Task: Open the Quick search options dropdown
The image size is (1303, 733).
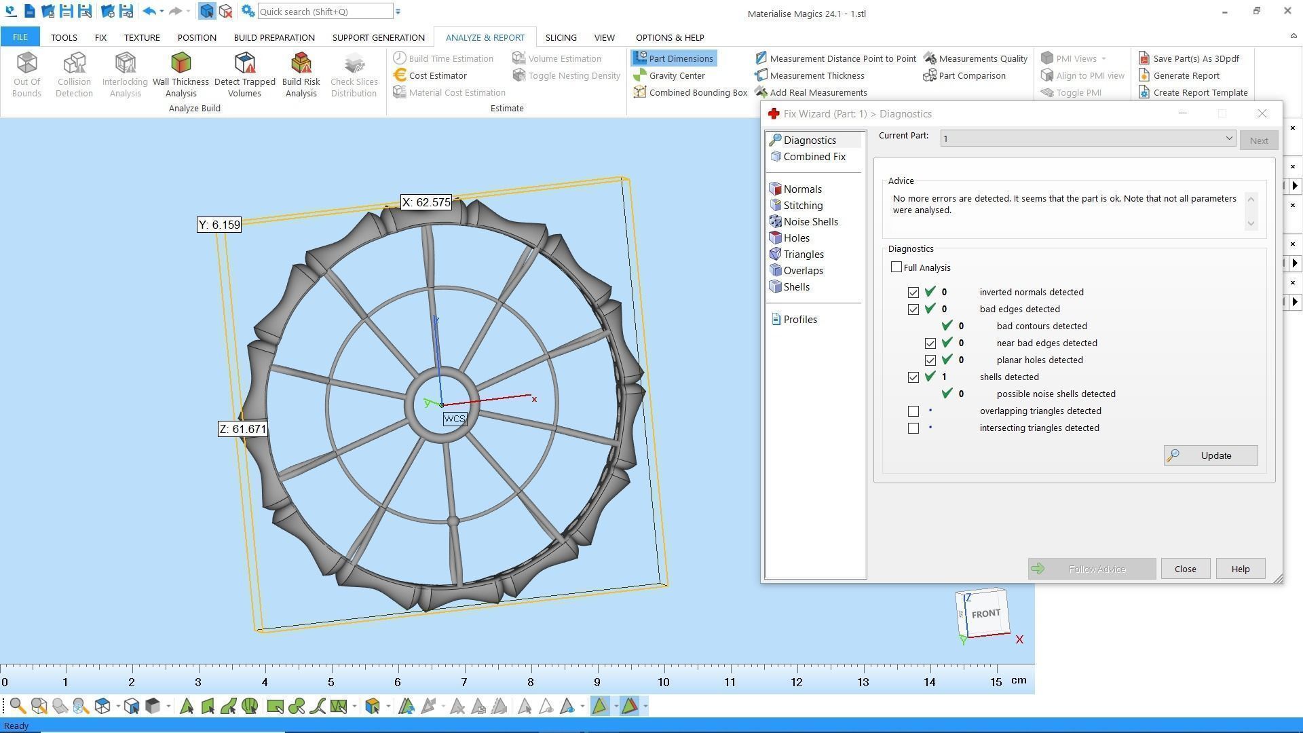Action: [x=398, y=12]
